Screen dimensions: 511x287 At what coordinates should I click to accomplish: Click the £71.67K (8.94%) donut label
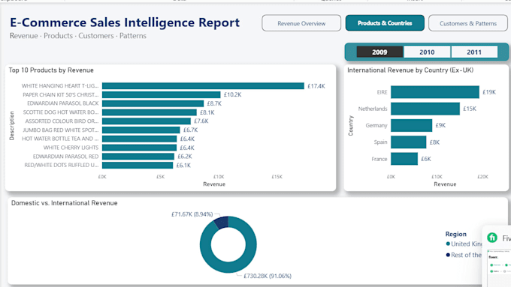(x=192, y=214)
